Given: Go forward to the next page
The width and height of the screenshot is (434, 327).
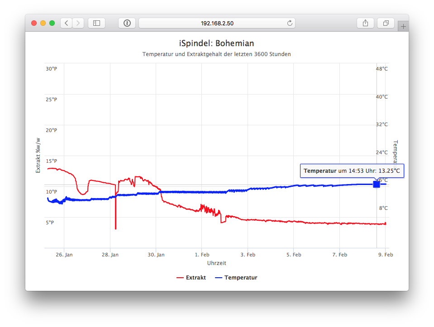Looking at the screenshot, I should tap(78, 23).
